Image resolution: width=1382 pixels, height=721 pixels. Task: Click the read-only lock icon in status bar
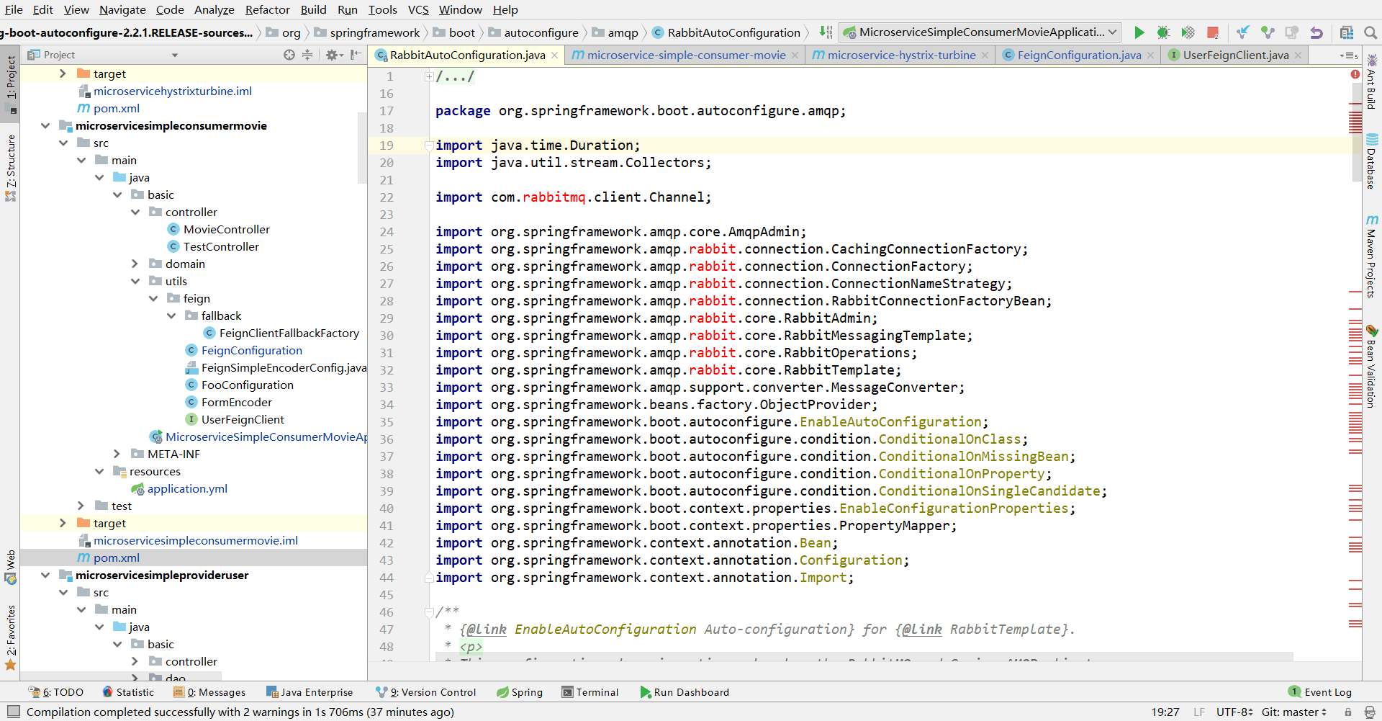pyautogui.click(x=1348, y=712)
